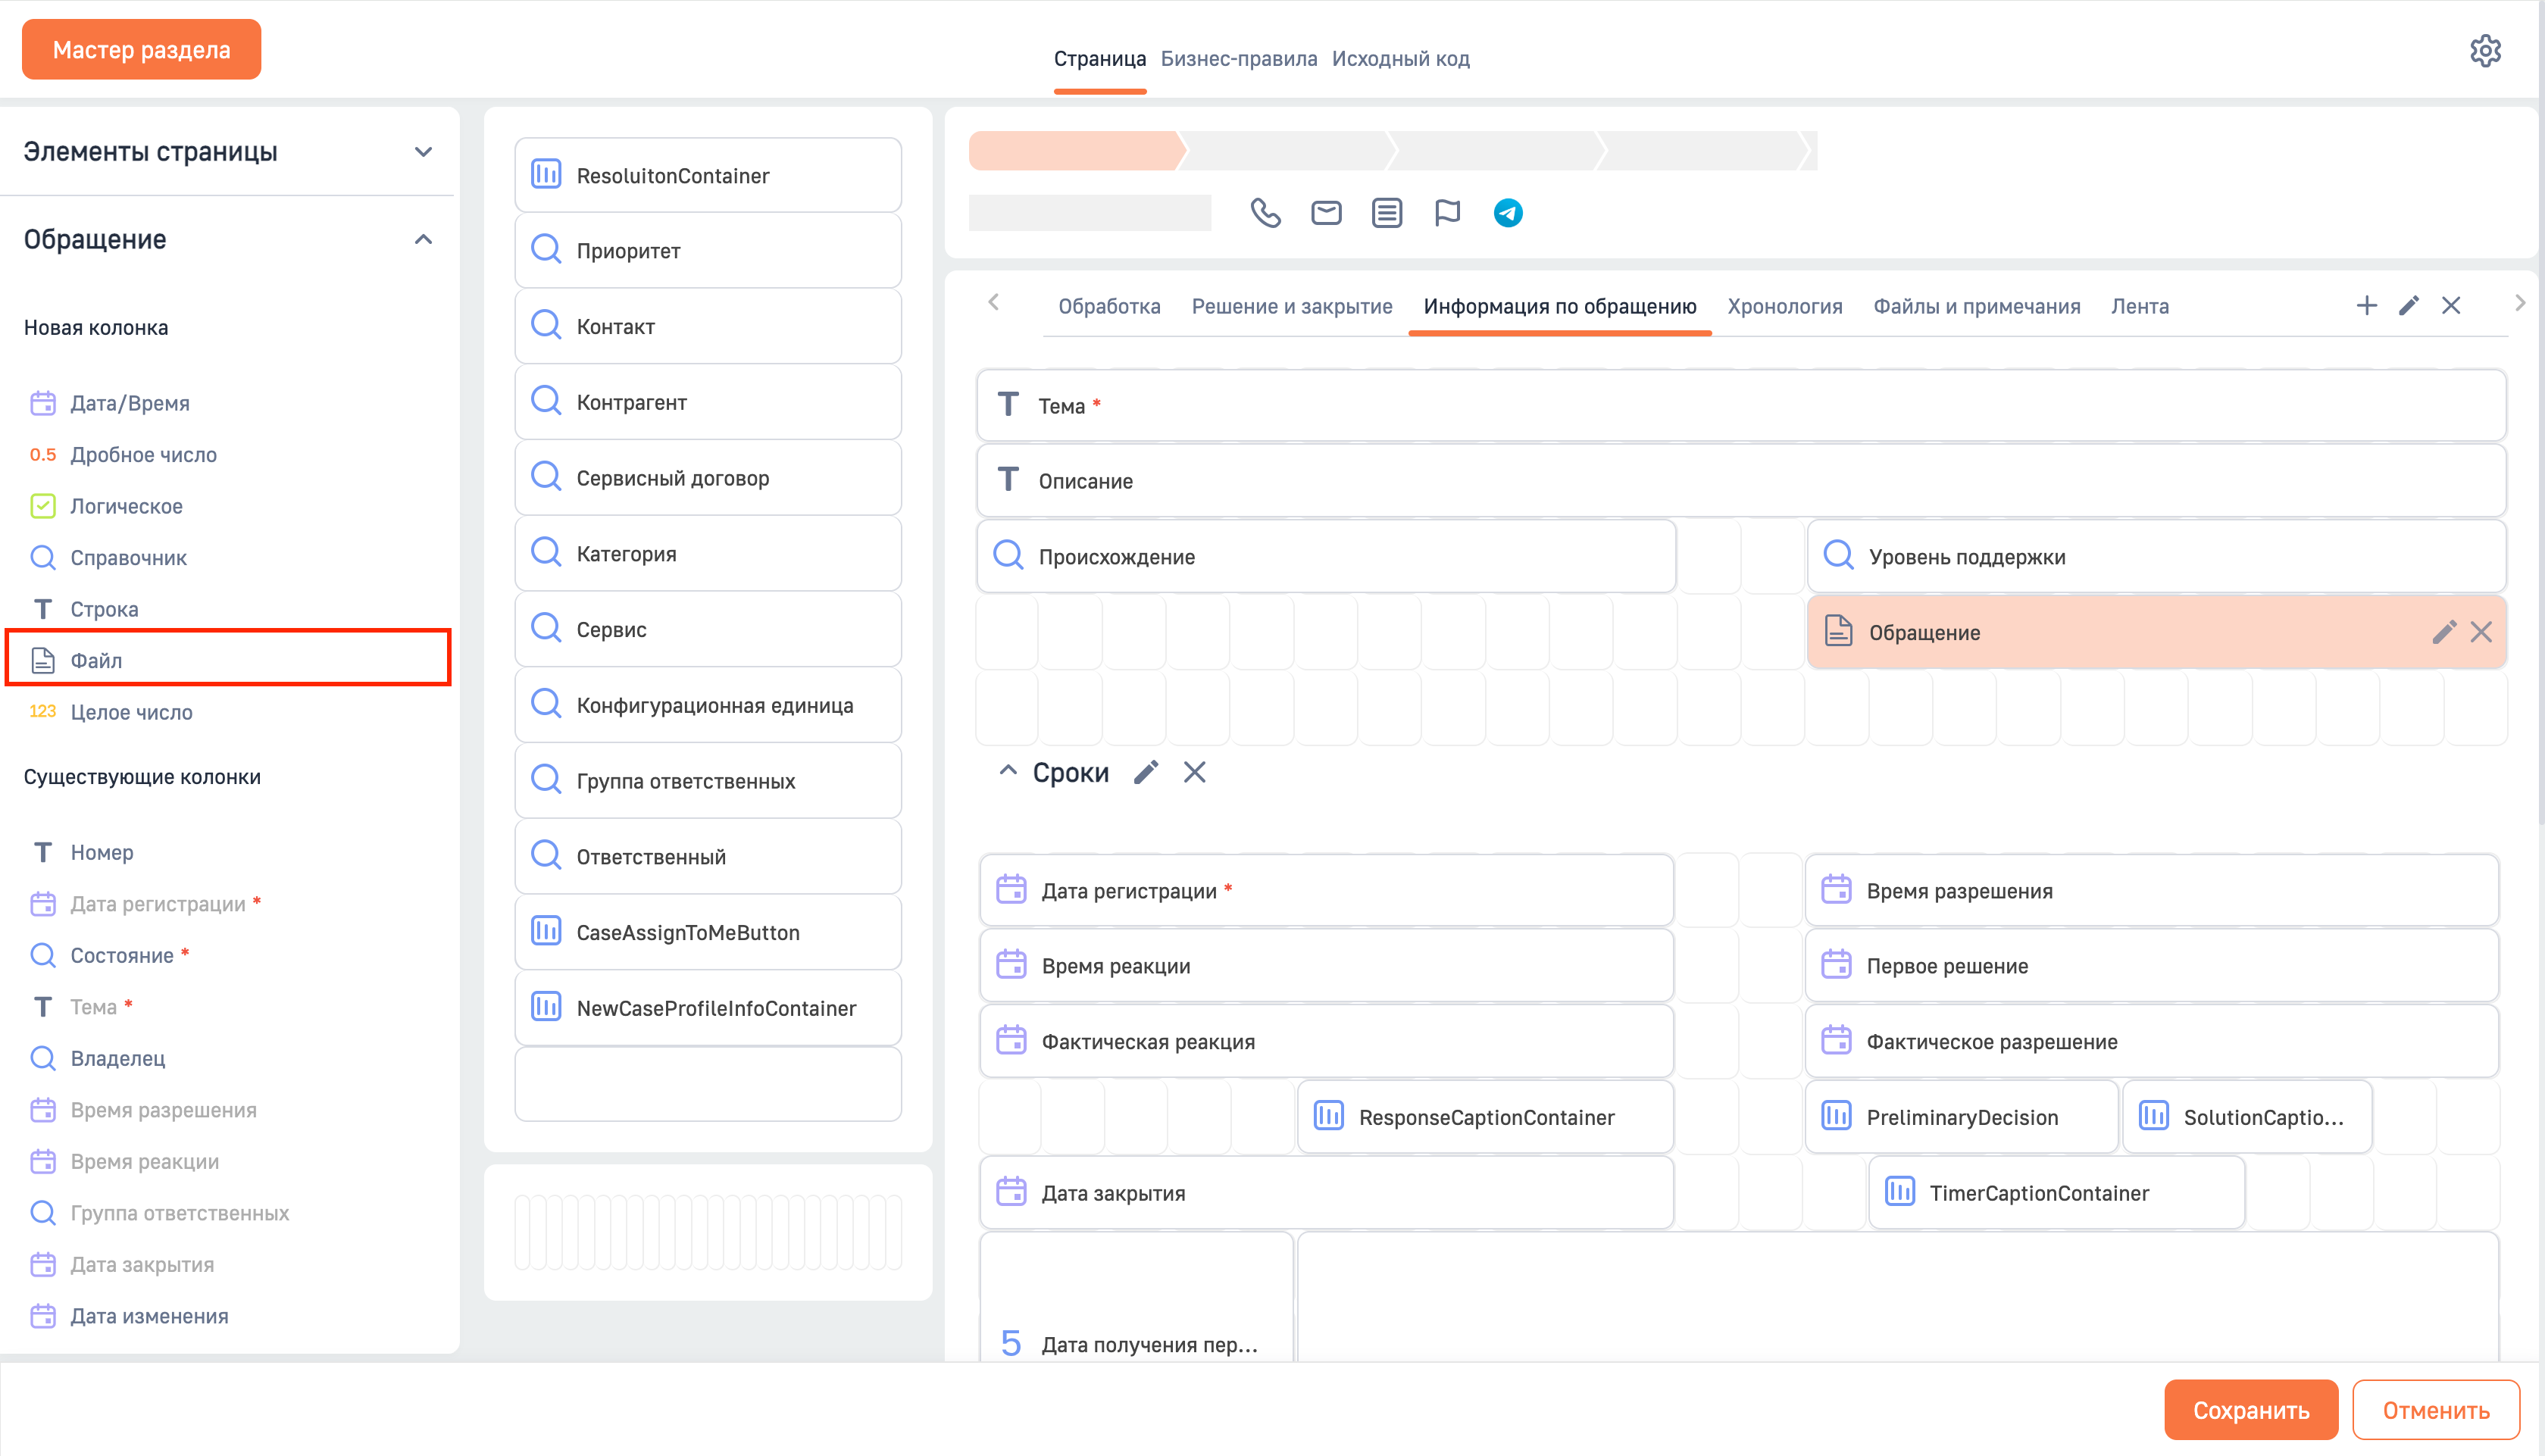Click the flag icon
Viewport: 2545px width, 1456px height.
coord(1447,213)
